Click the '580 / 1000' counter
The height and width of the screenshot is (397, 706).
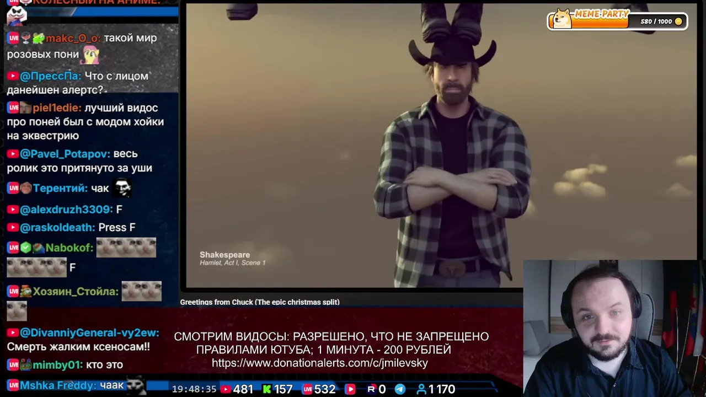(x=656, y=22)
